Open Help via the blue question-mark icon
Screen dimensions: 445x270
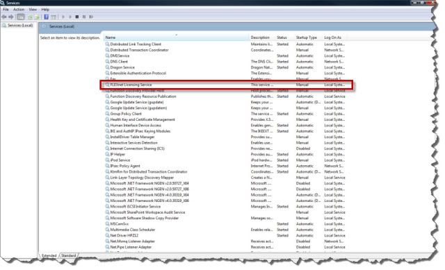[47, 17]
